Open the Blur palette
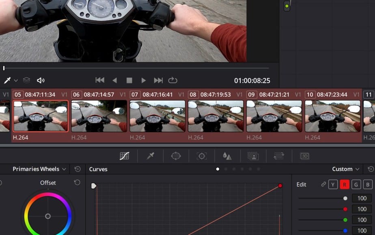The image size is (375, 235). click(227, 156)
